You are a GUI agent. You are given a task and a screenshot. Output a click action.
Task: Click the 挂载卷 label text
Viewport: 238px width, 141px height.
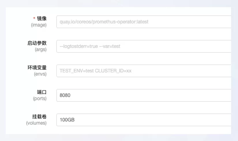pyautogui.click(x=39, y=116)
